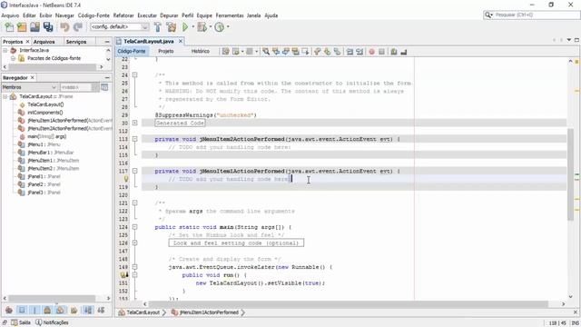Click the Profile Project clock icon
581x327 pixels.
coord(220,27)
